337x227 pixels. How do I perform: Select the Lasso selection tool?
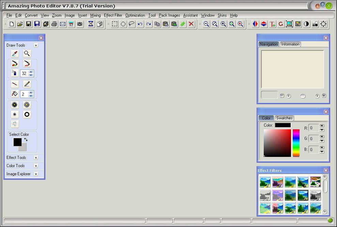(131, 24)
